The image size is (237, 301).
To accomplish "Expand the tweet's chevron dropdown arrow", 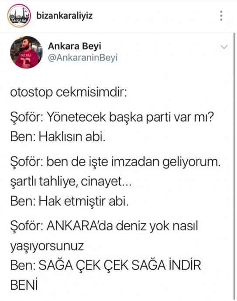I will 224,47.
